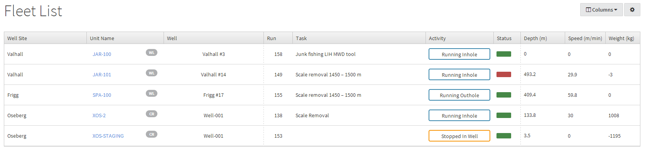Open the settings gear icon
Screen dimensions: 645x150
pos(632,10)
